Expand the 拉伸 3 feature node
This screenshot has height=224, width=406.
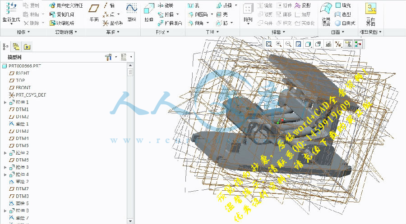5,167
